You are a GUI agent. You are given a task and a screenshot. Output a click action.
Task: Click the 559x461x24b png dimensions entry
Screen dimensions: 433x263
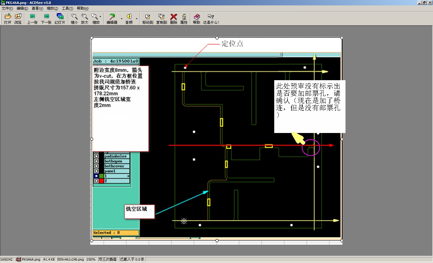point(71,259)
